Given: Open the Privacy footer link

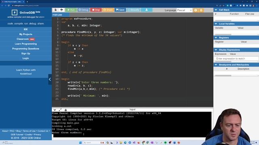Looking at the screenshot, I should 38,135.
